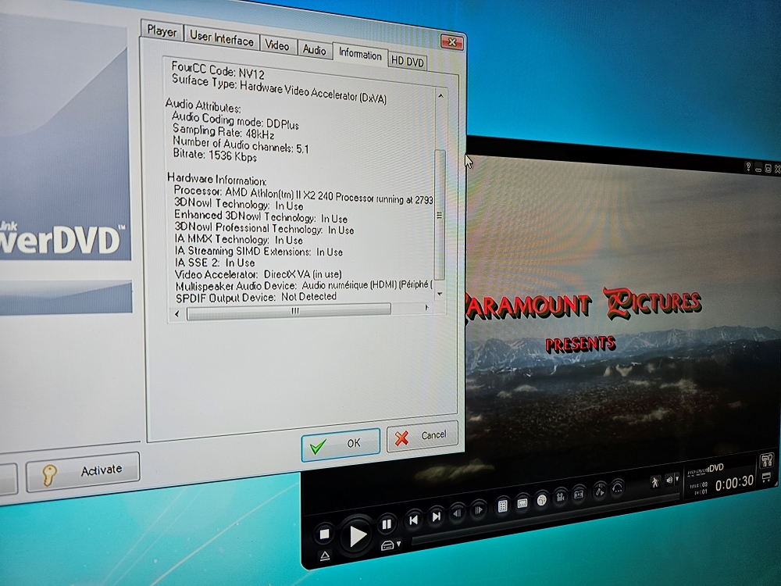Click the 'Hardware Information:' heading
Image resolution: width=781 pixels, height=586 pixels.
click(217, 180)
